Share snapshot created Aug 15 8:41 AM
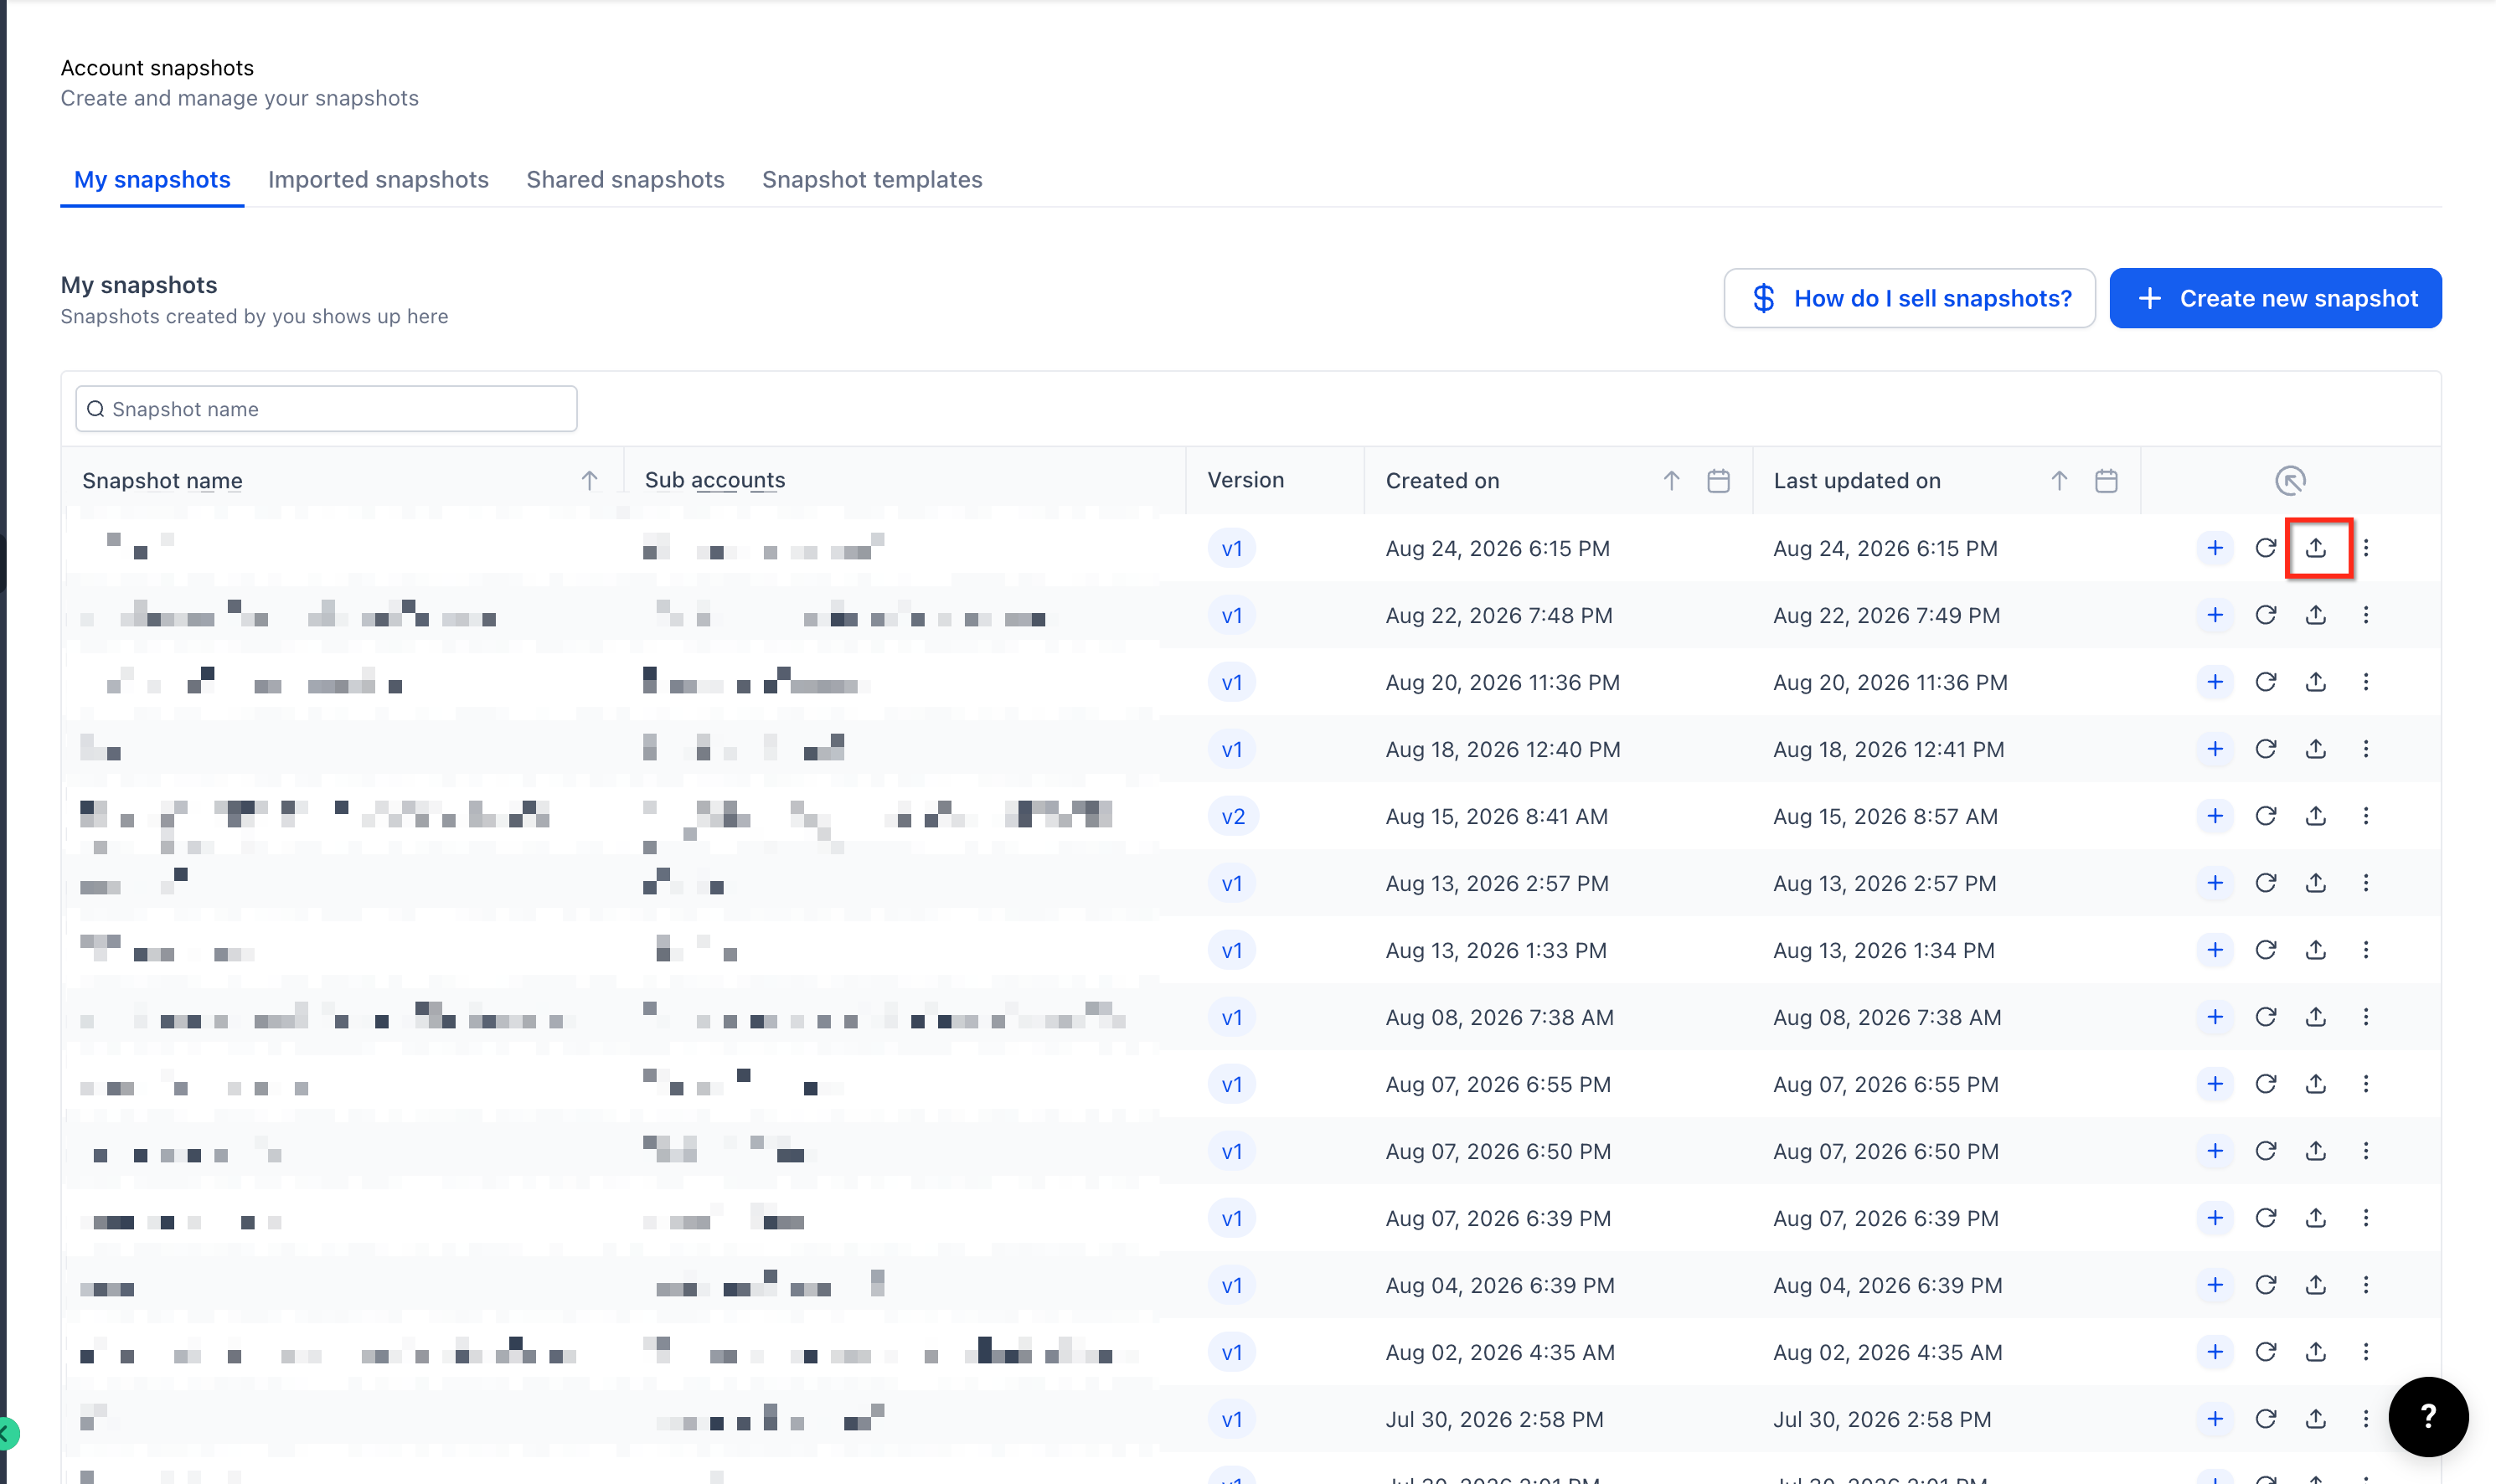The width and height of the screenshot is (2496, 1484). click(x=2315, y=816)
